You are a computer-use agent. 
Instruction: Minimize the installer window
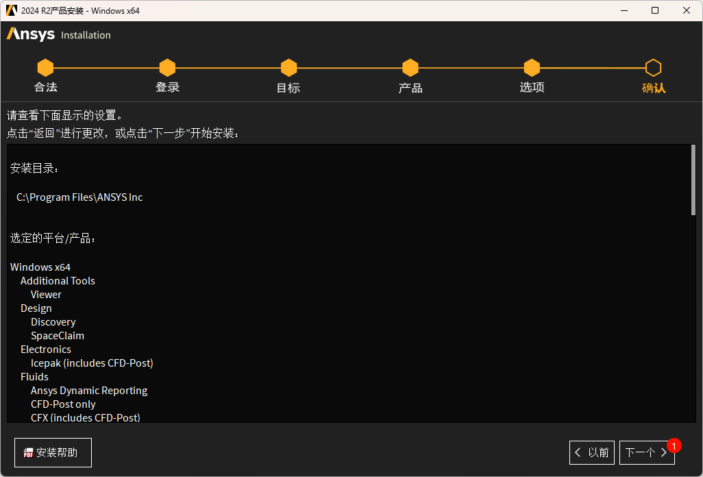pos(624,10)
